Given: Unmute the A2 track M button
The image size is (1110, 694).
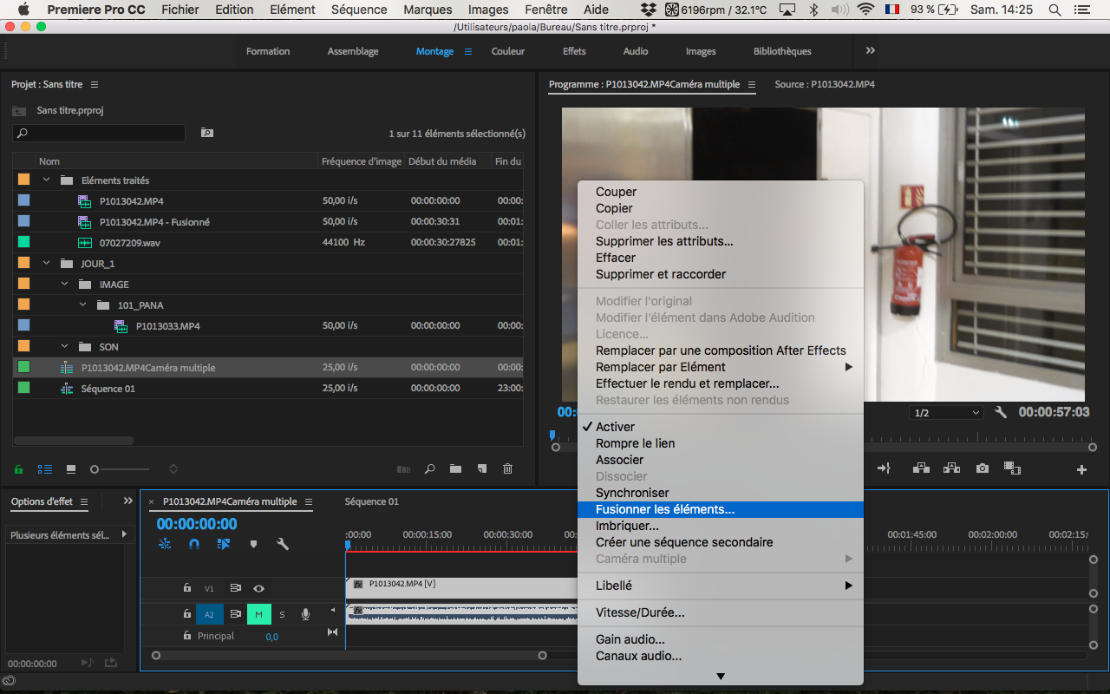Looking at the screenshot, I should pos(258,614).
